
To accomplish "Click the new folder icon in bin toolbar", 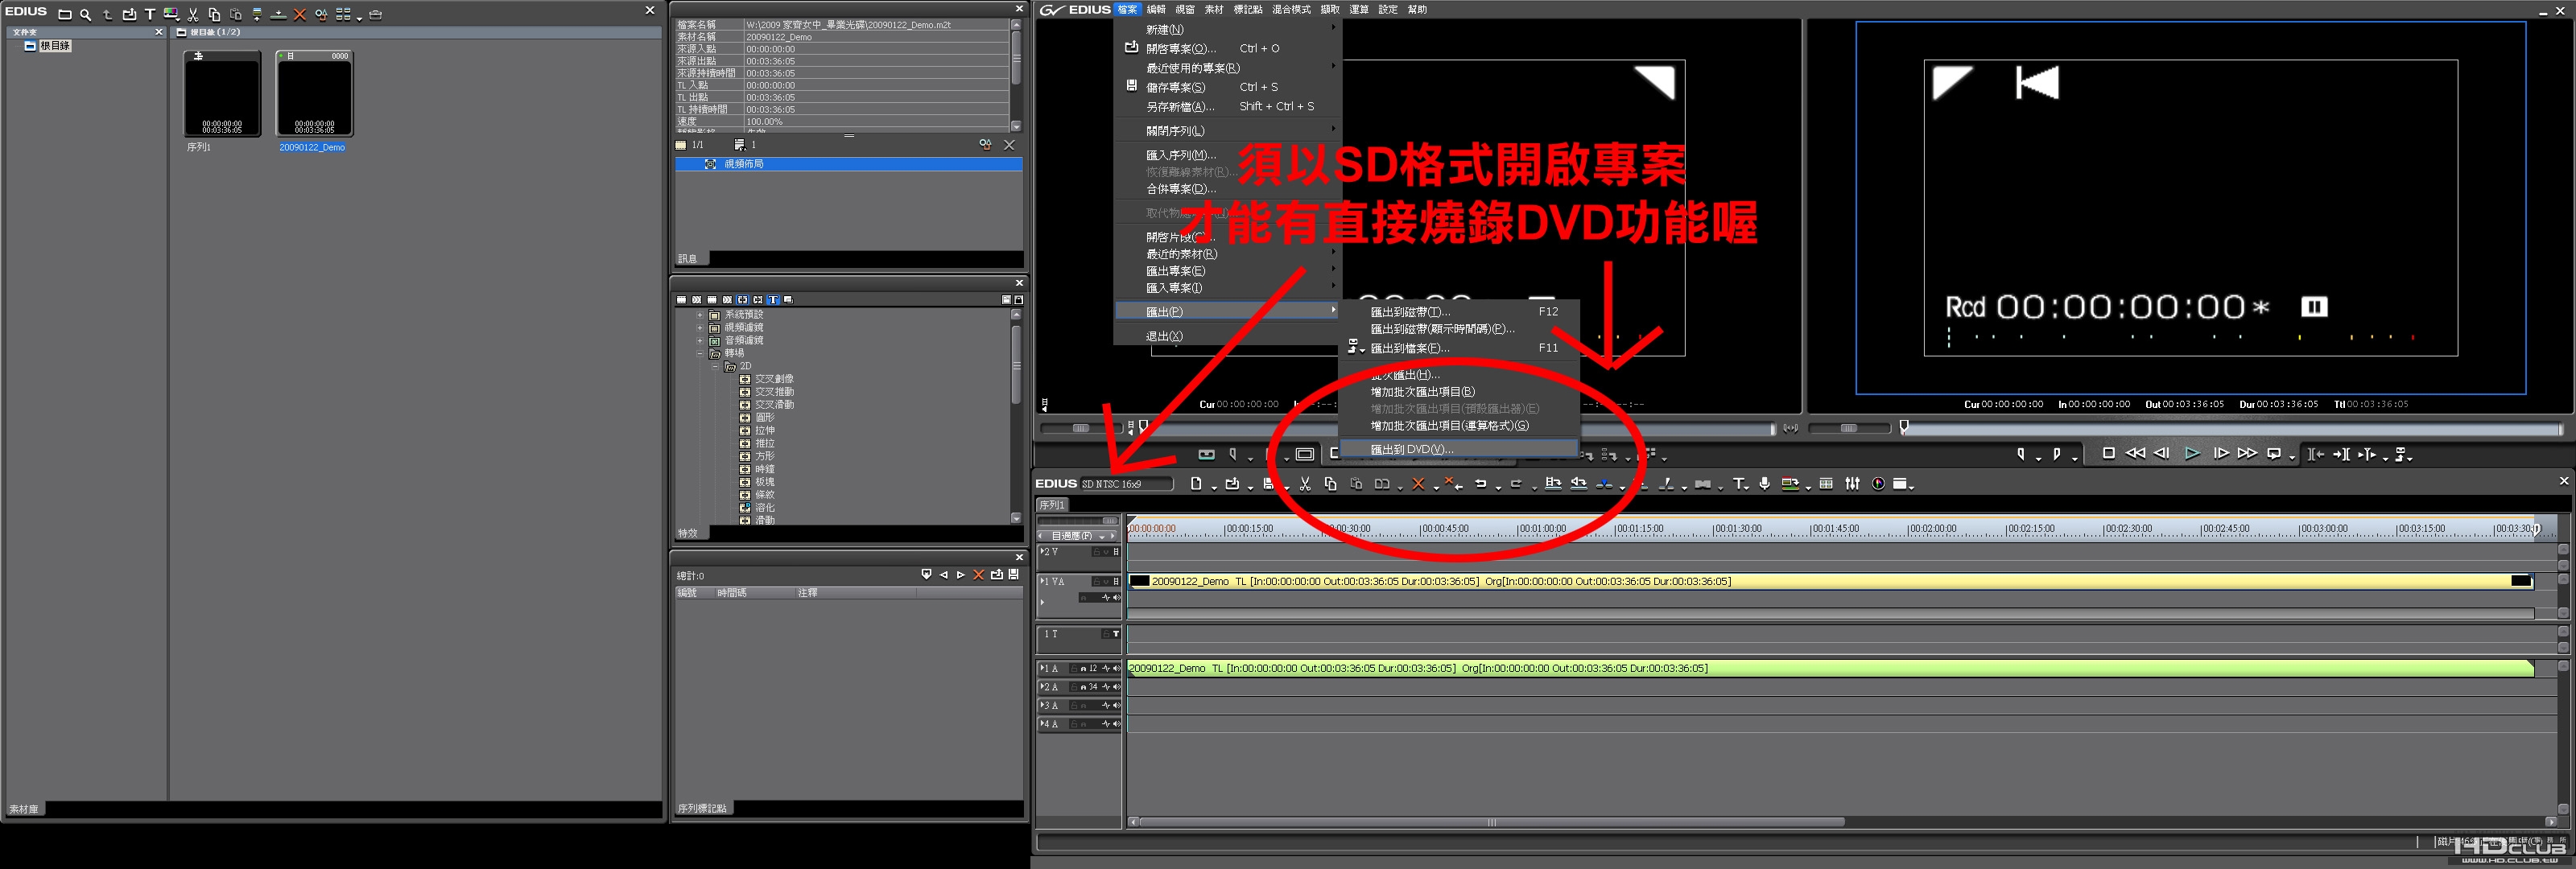I will tap(65, 14).
